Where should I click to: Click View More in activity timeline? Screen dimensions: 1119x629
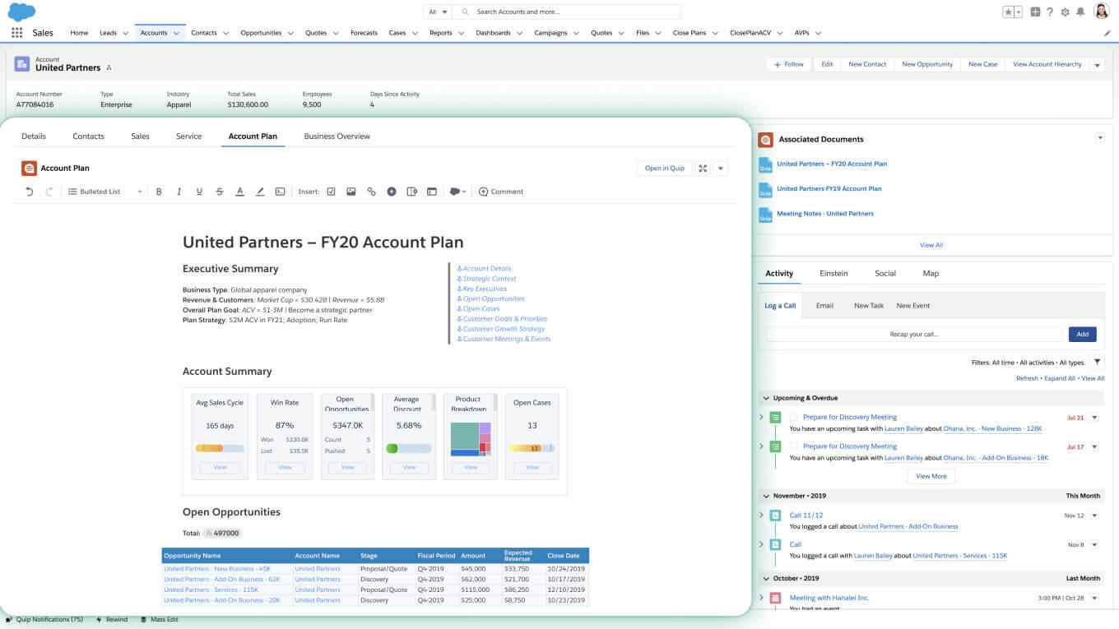click(931, 476)
